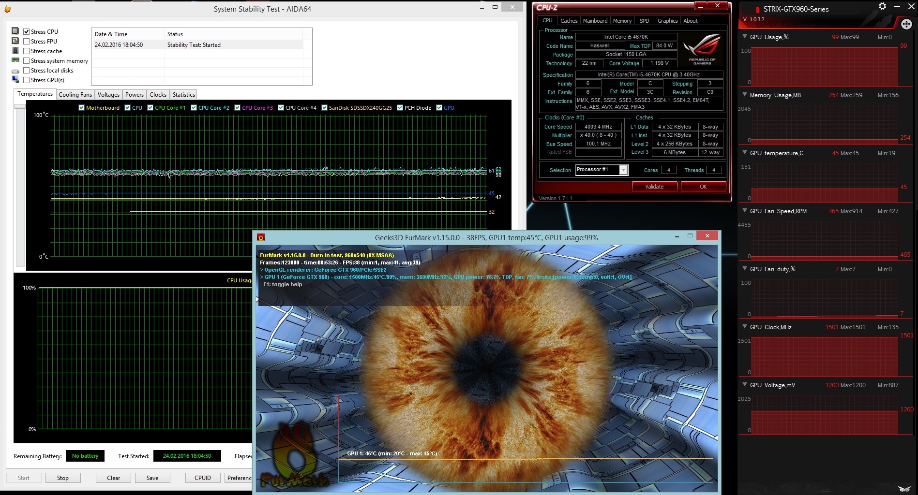Click the FurMark icon in its title bar
Screen dimensions: 918x495
click(261, 237)
